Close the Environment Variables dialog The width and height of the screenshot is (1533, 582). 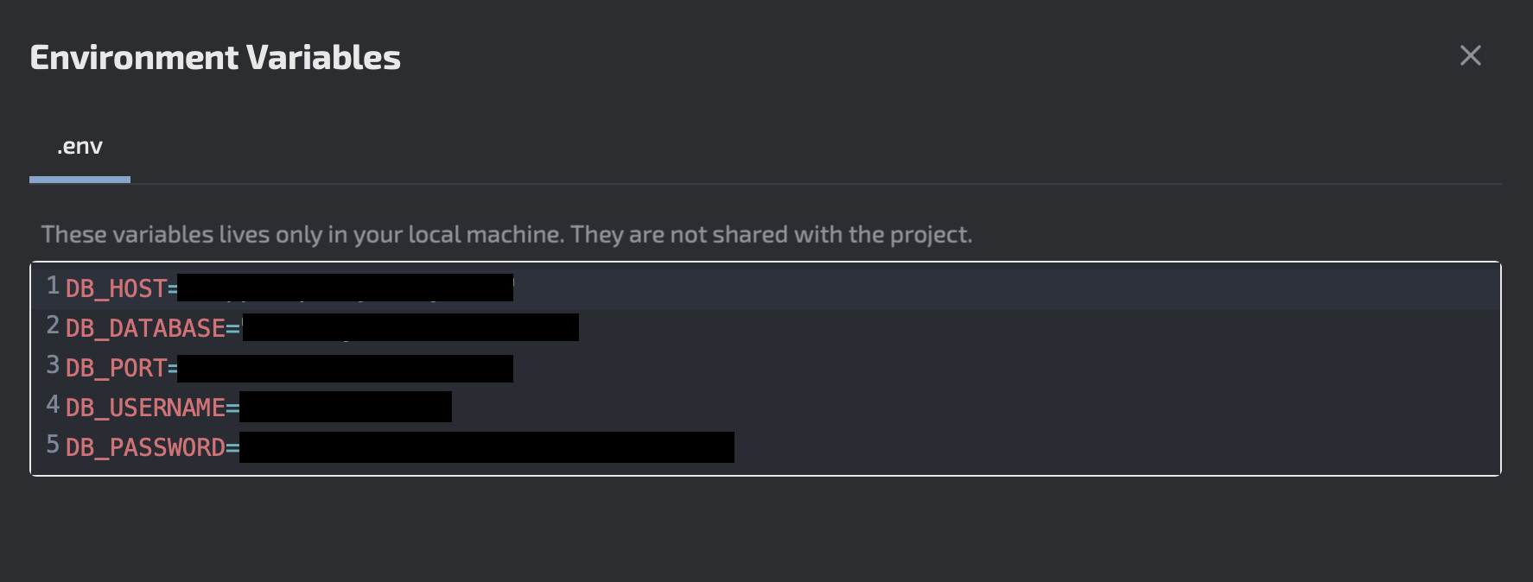(x=1470, y=55)
